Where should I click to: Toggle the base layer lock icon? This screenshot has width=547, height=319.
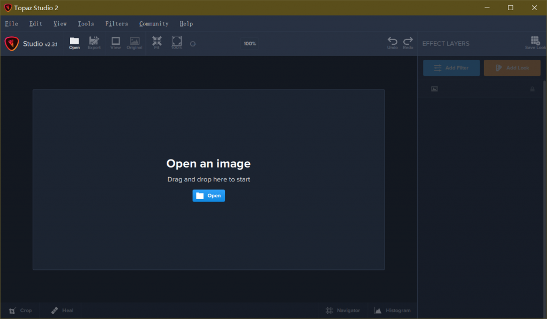[532, 89]
